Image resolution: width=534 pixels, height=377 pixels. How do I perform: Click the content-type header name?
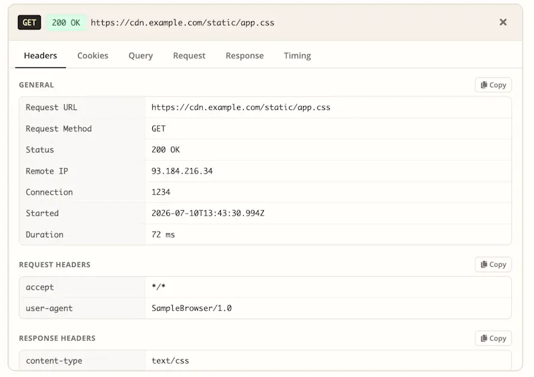point(54,361)
